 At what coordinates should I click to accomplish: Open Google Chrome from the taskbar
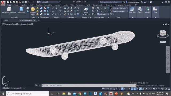[80, 94]
